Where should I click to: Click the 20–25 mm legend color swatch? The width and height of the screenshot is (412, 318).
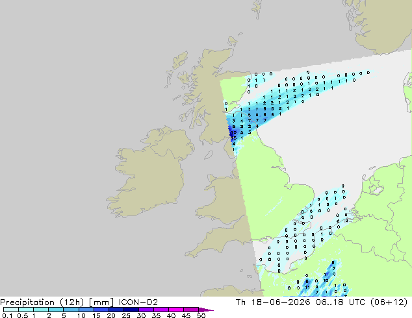coord(116,310)
